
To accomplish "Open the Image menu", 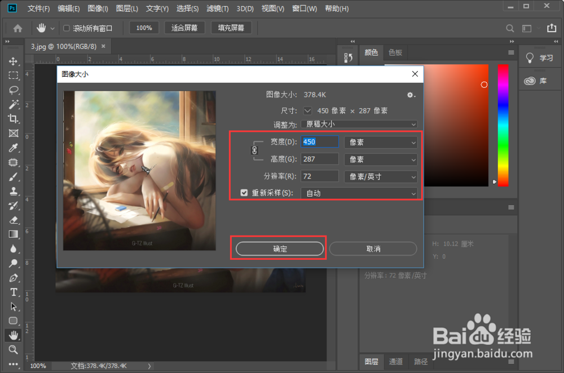I will click(x=98, y=8).
